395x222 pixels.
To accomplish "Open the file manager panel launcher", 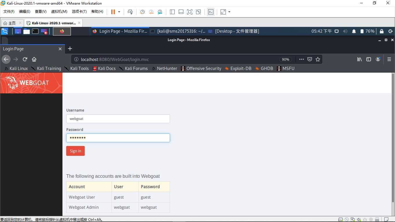I will (27, 31).
